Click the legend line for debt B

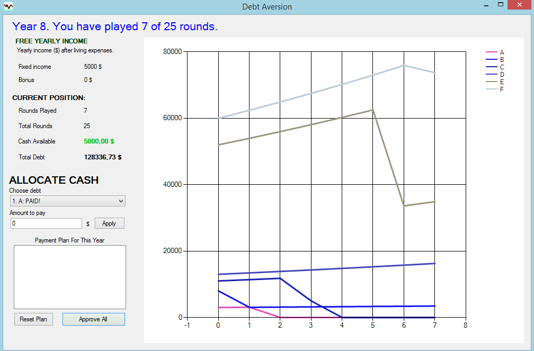click(x=491, y=60)
